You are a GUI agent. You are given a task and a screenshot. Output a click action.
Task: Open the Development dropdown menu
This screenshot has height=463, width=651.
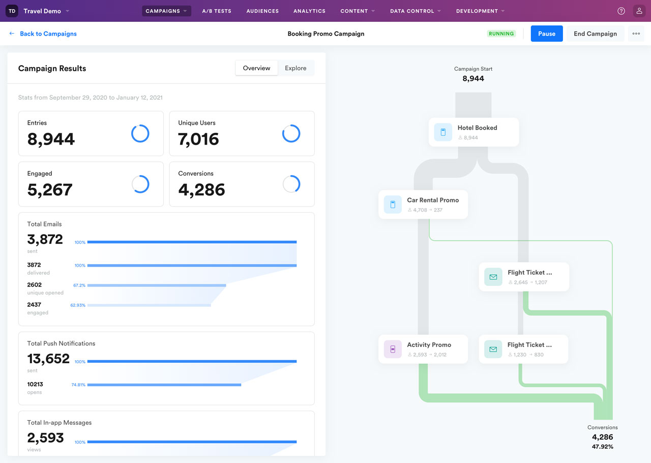click(481, 11)
